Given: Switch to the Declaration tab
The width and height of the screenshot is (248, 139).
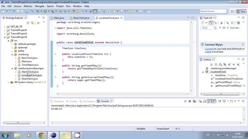Looking at the screenshot, I should pos(87,101).
